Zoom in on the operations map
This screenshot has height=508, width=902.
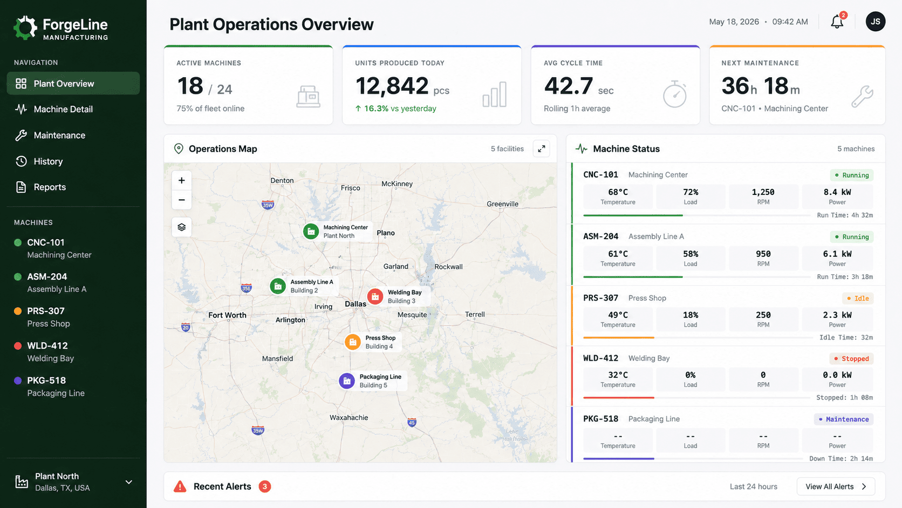click(182, 180)
